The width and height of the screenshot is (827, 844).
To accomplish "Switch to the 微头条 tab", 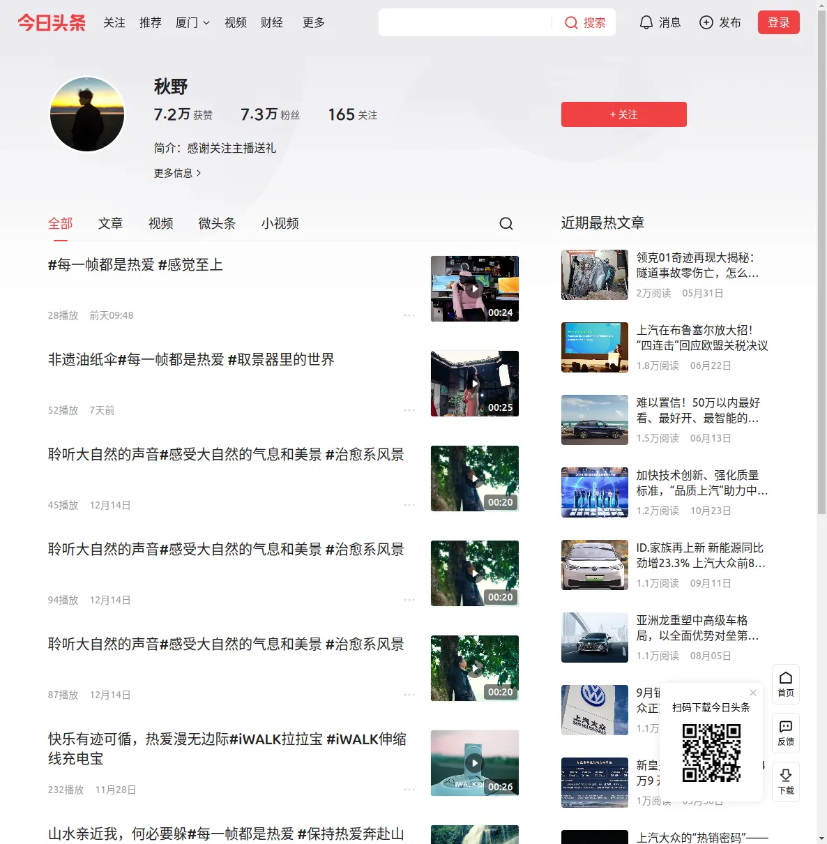I will point(218,223).
